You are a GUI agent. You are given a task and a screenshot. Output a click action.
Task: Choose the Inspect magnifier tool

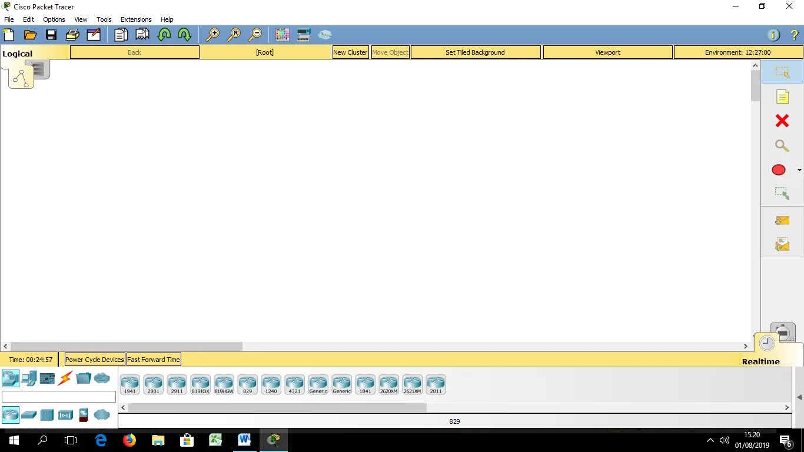(x=782, y=145)
